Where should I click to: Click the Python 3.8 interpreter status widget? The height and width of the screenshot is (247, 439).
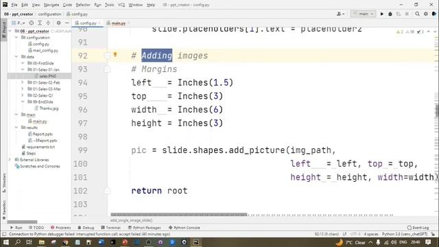pos(405,234)
